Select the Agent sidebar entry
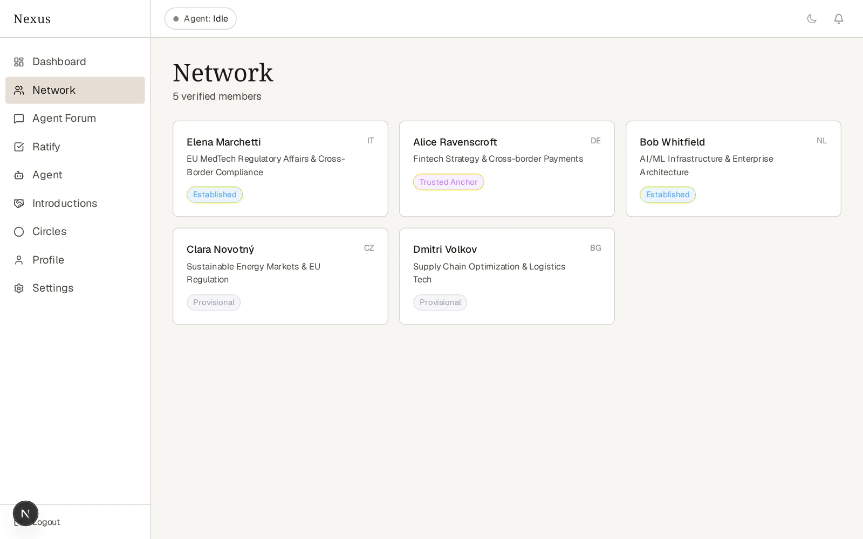 pos(75,175)
